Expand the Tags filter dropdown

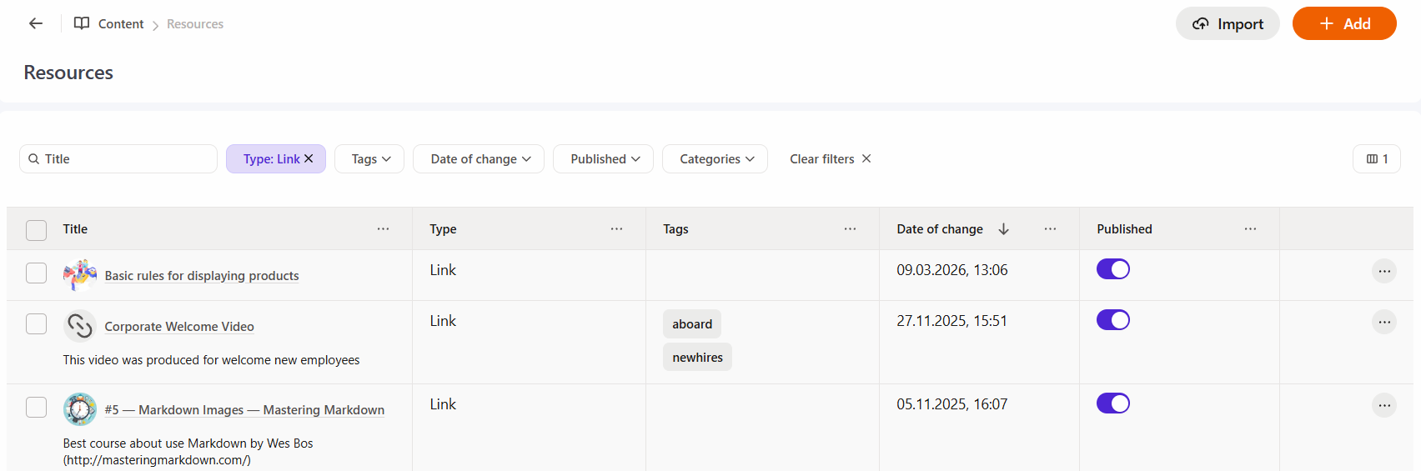point(369,158)
